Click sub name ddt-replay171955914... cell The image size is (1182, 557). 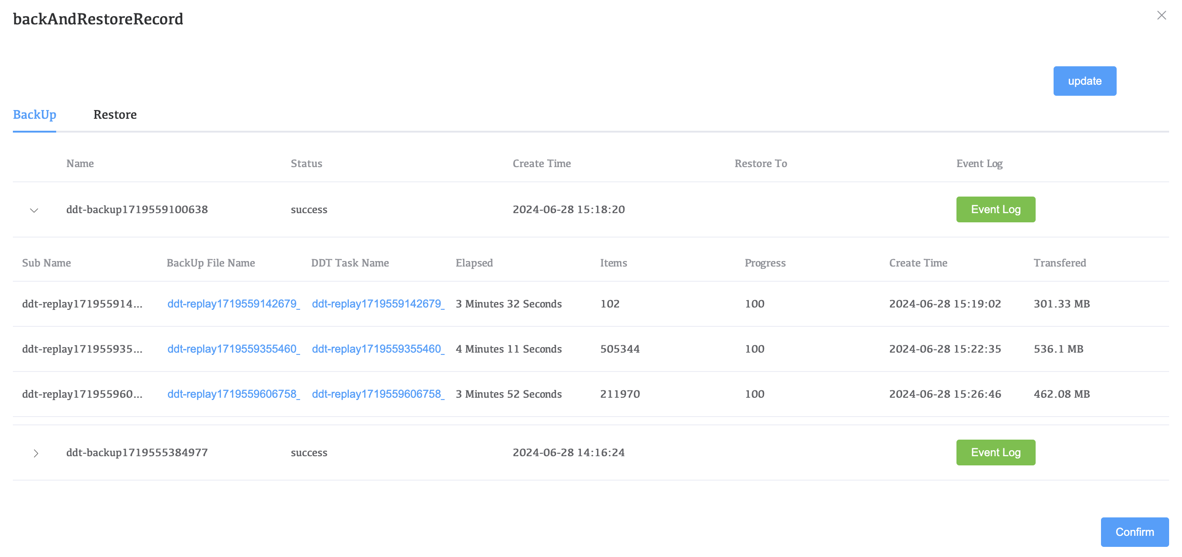pos(82,304)
